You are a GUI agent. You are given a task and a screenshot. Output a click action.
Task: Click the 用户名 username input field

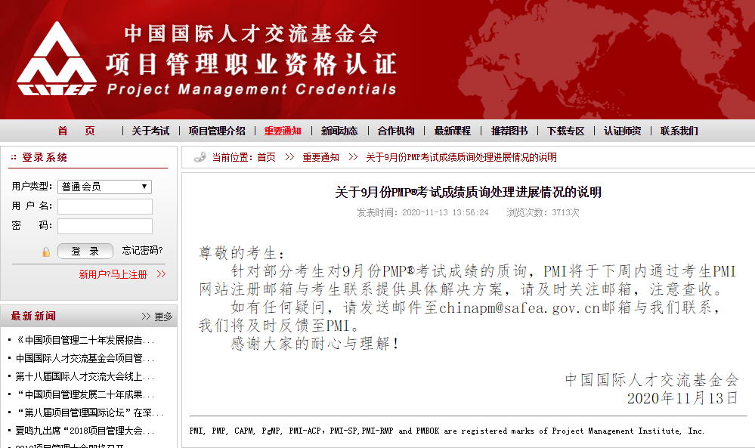[105, 206]
